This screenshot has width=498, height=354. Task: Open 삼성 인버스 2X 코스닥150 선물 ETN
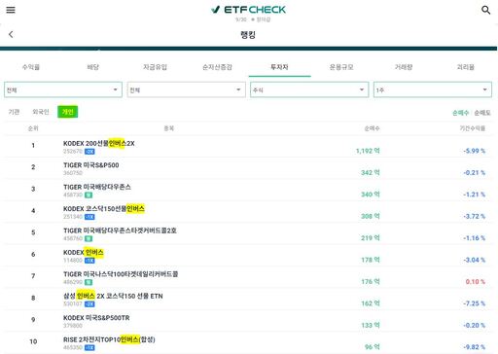point(113,296)
